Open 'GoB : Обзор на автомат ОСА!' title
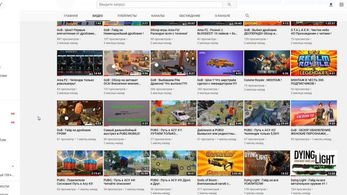The width and height of the screenshot is (347, 195). pos(122,82)
